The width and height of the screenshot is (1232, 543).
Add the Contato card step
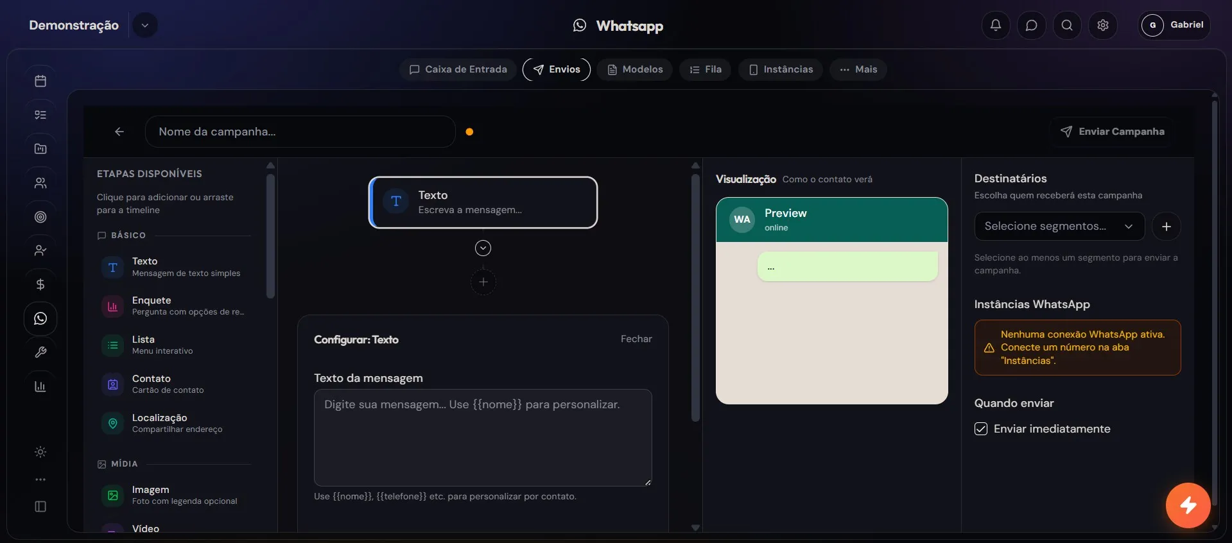(x=175, y=384)
